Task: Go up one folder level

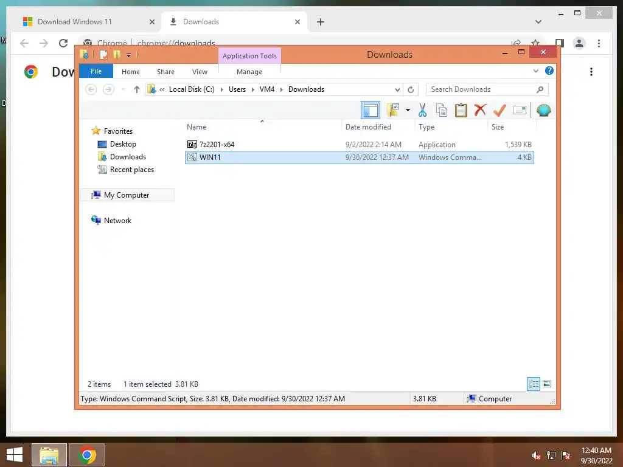Action: 137,89
